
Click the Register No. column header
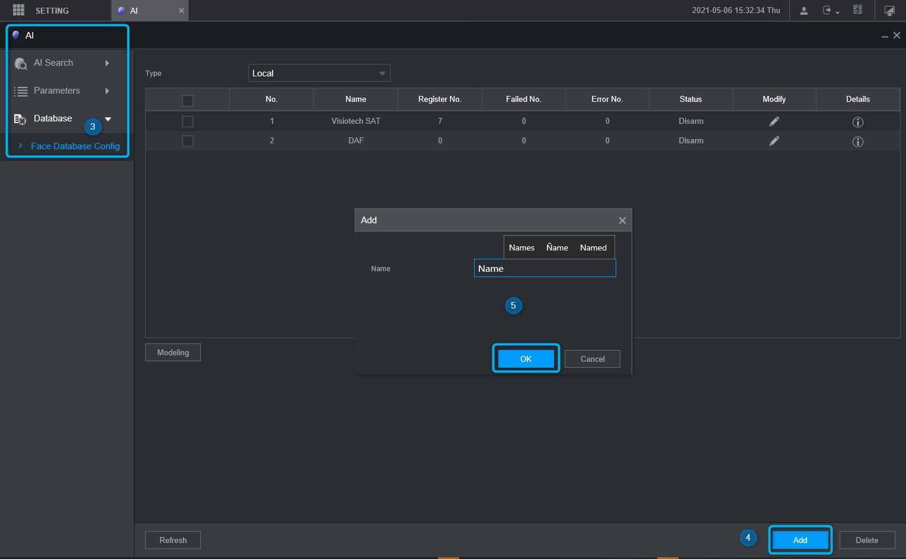[440, 99]
